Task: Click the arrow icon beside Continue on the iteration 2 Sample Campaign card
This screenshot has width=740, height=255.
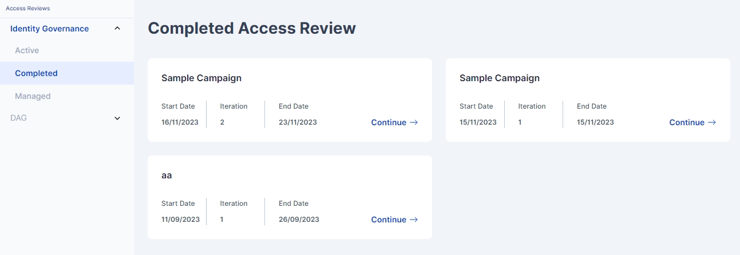Action: click(x=414, y=122)
